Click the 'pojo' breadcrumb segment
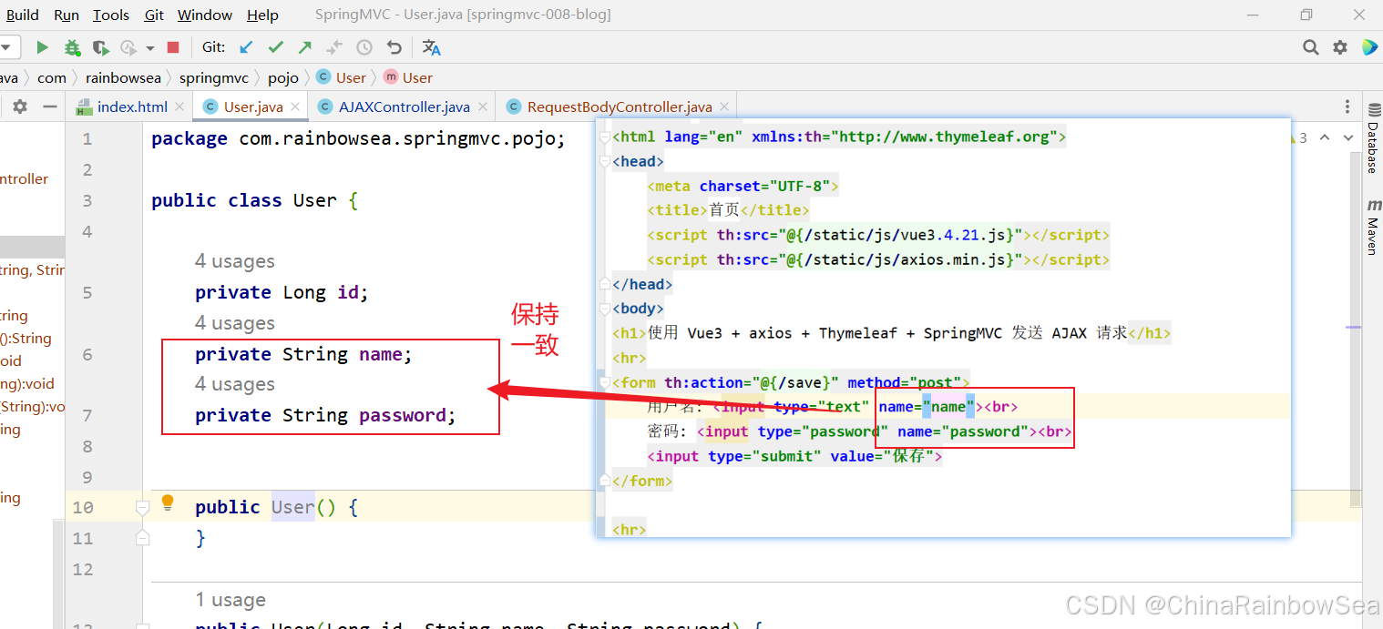 coord(283,77)
